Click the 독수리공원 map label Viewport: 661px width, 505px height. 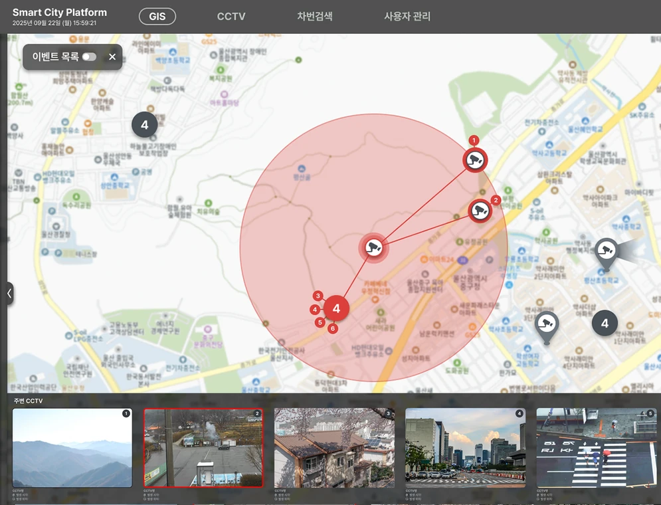(x=76, y=205)
